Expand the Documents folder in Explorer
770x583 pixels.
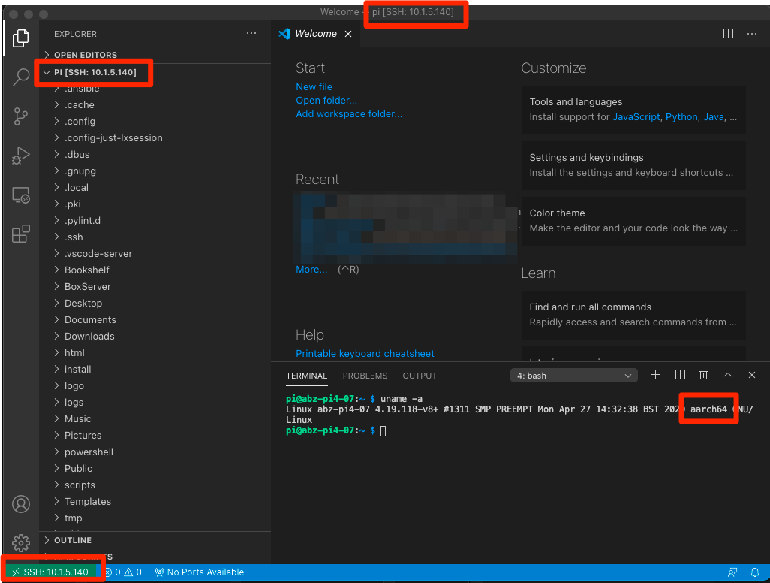[90, 319]
